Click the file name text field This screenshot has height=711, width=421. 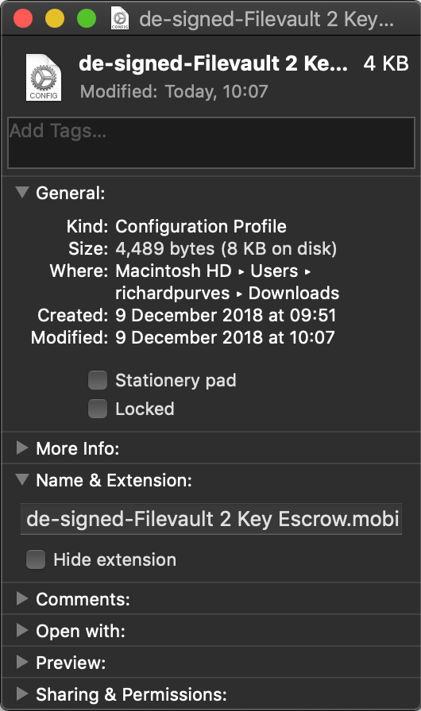pos(211,519)
